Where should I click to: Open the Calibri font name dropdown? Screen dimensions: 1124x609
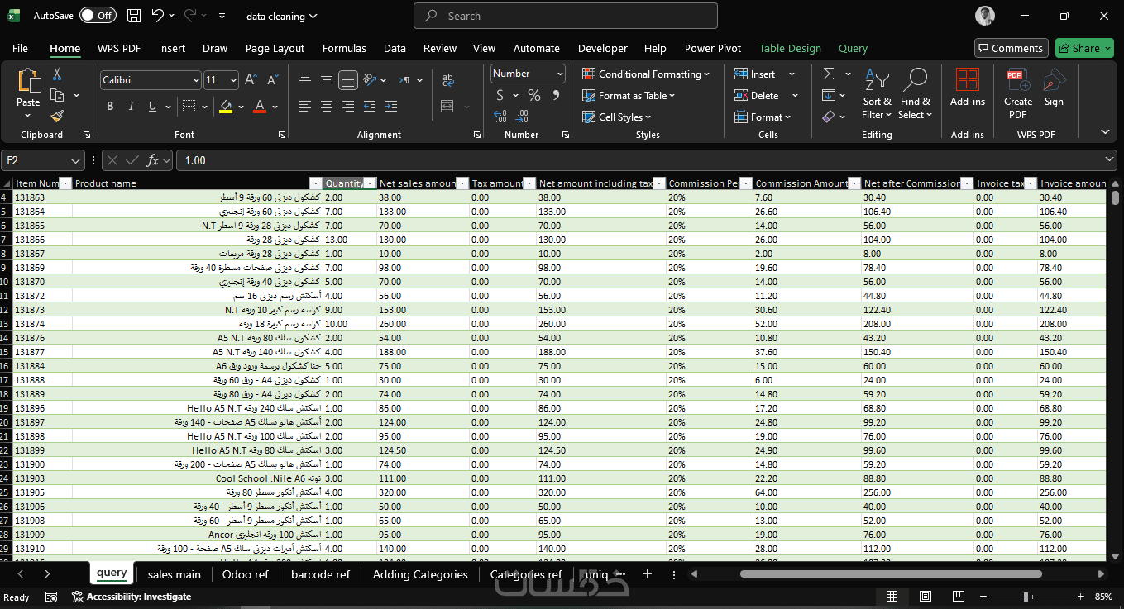pyautogui.click(x=196, y=80)
